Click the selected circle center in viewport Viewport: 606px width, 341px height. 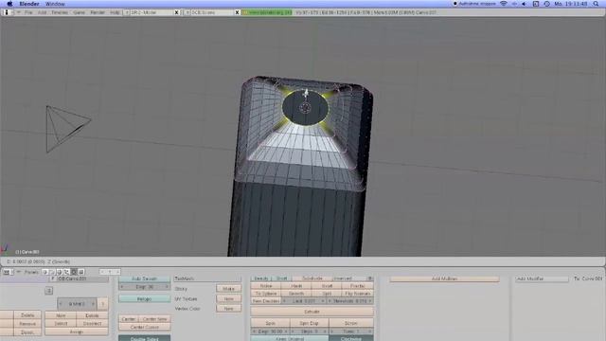[x=305, y=108]
